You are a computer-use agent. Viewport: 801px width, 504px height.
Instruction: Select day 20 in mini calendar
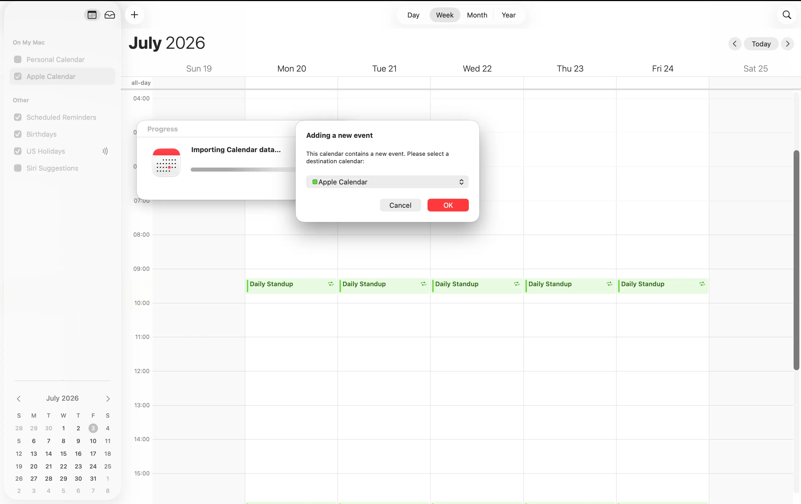pyautogui.click(x=34, y=466)
